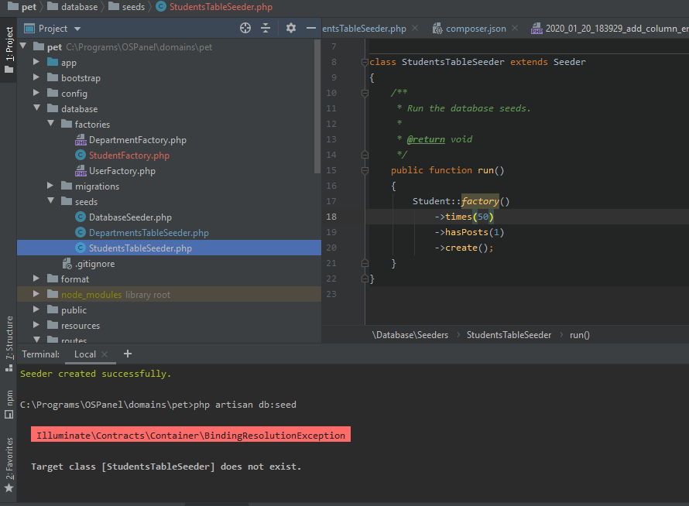Expand the config folder

[36, 93]
